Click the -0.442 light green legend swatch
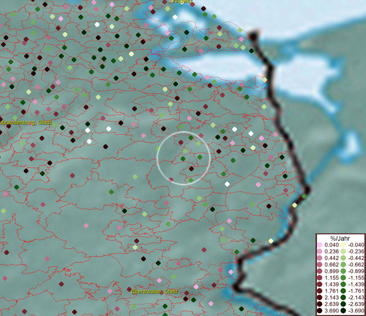Viewport: 366px width, 316px height. (343, 258)
